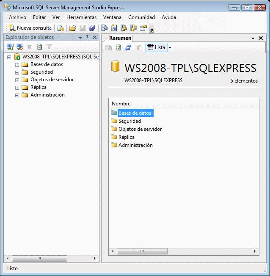Refresh the Resumen summary view

[x=118, y=47]
